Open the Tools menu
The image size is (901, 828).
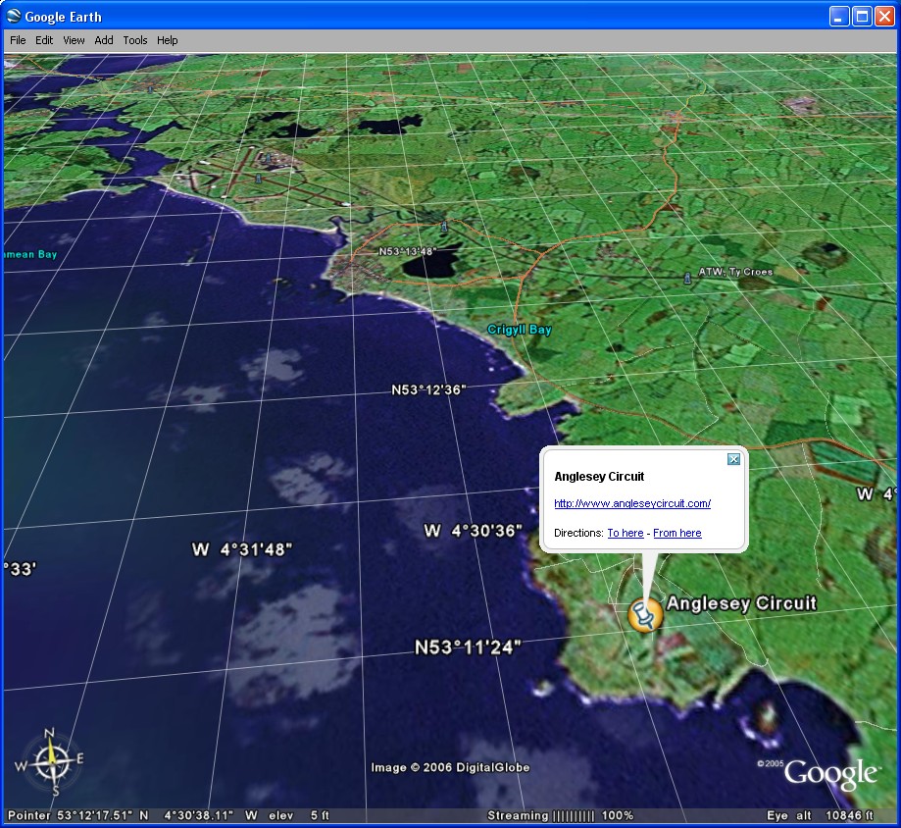click(135, 40)
